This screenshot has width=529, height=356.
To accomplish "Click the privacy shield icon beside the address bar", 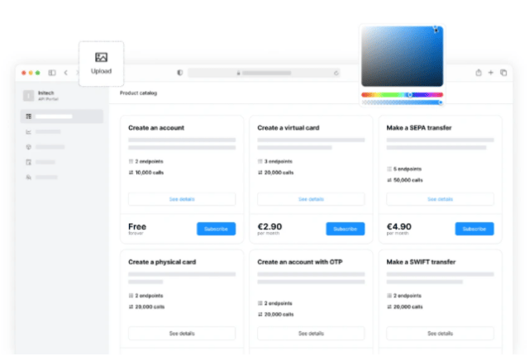I will [180, 73].
